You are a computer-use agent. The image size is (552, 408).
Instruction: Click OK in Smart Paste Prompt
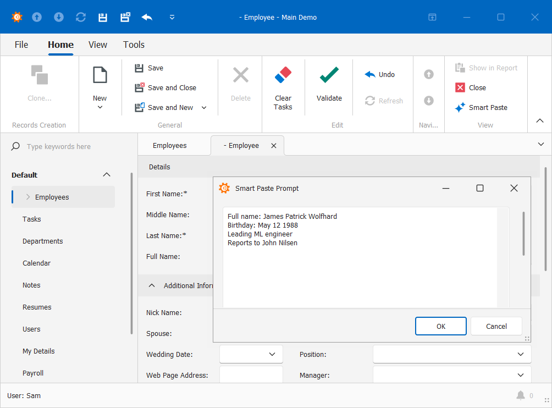pyautogui.click(x=441, y=326)
